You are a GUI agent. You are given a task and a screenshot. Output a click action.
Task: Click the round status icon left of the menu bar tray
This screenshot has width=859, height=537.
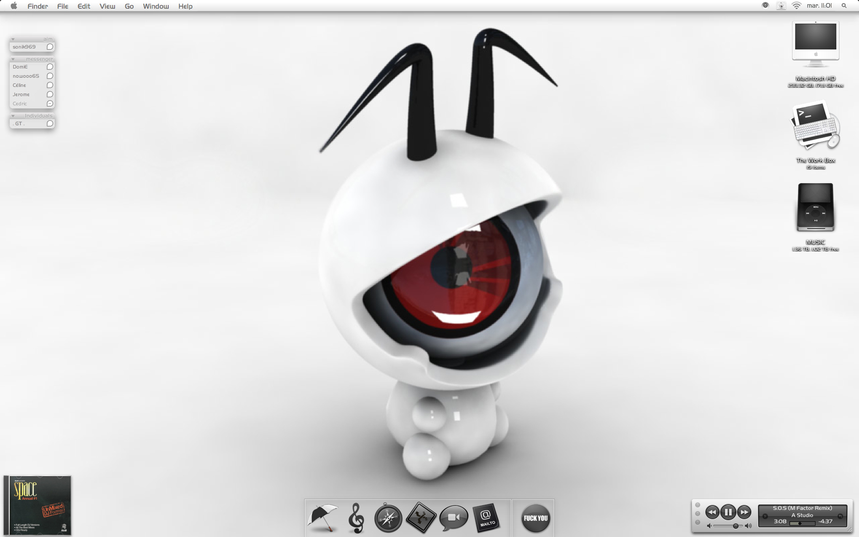point(765,5)
